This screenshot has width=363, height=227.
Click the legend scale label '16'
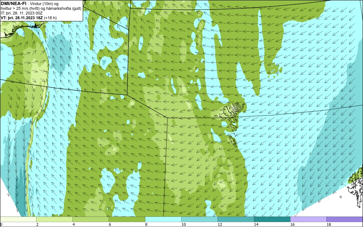pos(292,224)
